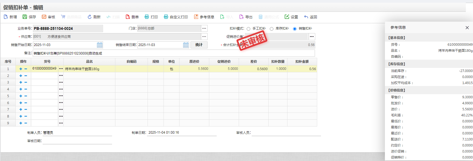473x161 pixels.
Task: Click the 导出 (Export) toolbar icon
Action: point(241,17)
